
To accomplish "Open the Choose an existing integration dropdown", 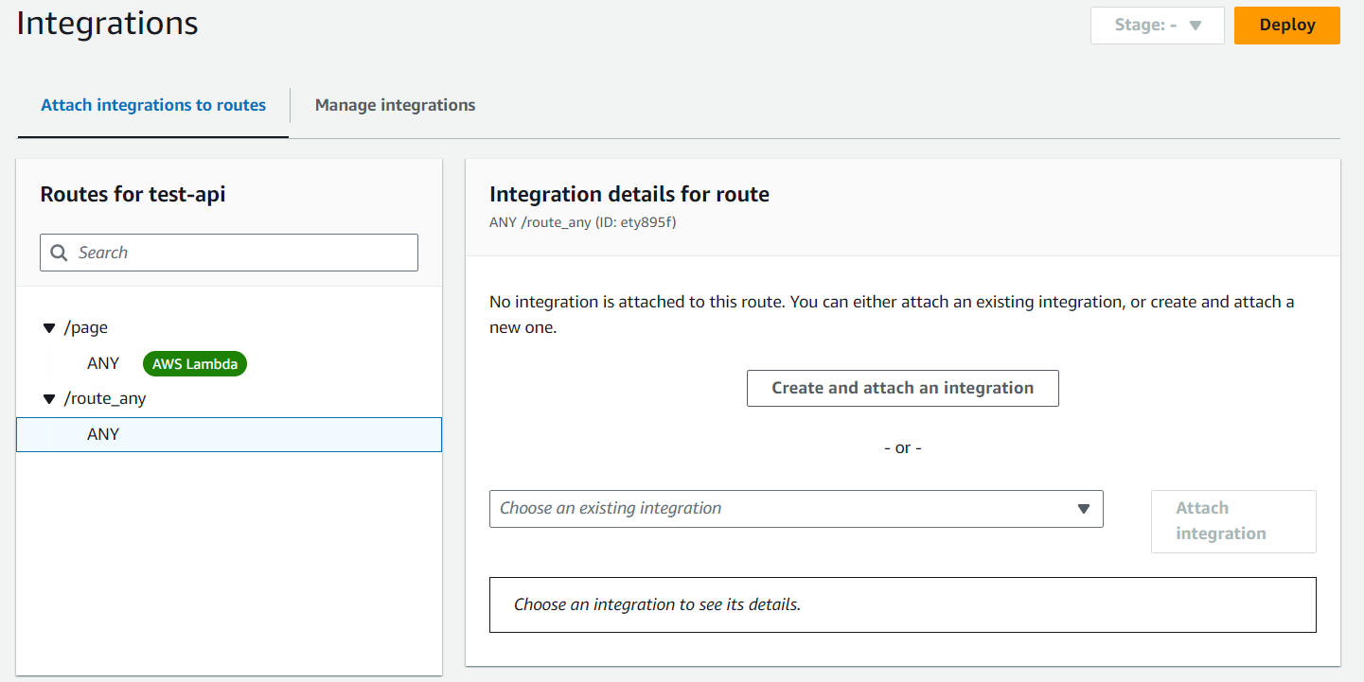I will [795, 509].
